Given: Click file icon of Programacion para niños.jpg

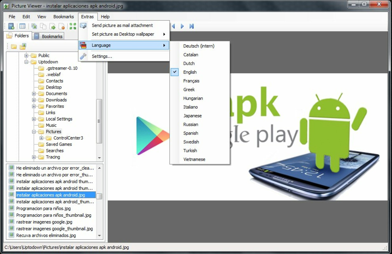Looking at the screenshot, I should [11, 208].
